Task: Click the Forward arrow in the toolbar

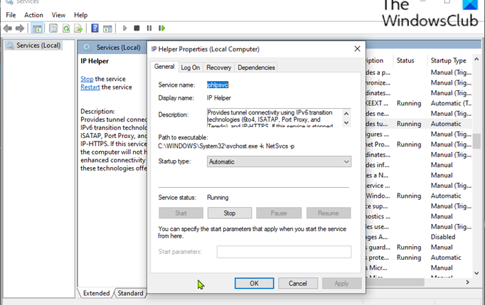Action: coord(20,28)
